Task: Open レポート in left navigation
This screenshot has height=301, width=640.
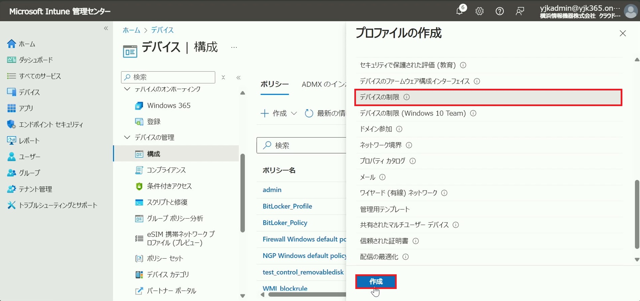Action: pos(23,140)
